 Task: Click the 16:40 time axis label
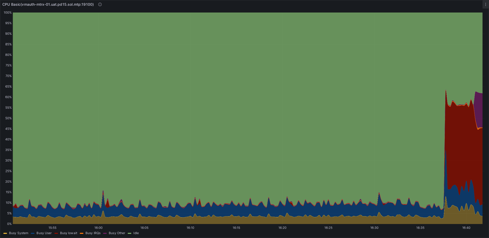coord(466,228)
